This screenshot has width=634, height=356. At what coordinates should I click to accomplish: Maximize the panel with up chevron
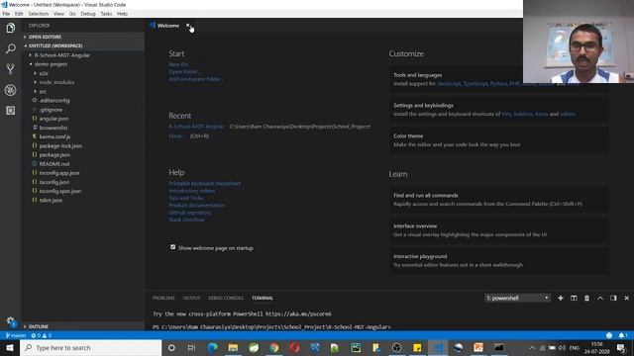pyautogui.click(x=600, y=298)
